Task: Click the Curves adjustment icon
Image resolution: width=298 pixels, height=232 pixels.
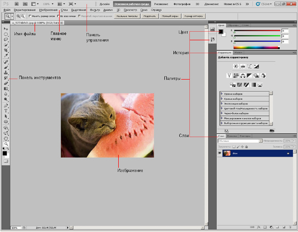Action: pyautogui.click(x=249, y=66)
